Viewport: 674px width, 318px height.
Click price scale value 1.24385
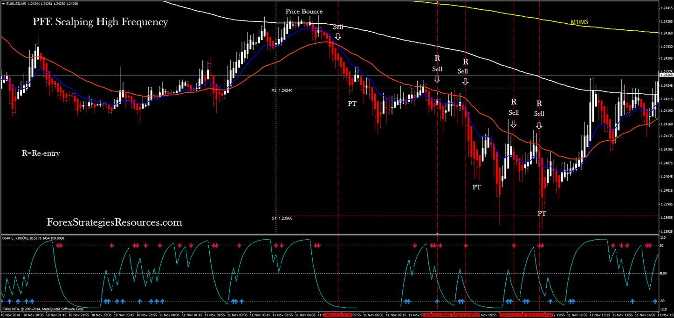coord(667,21)
